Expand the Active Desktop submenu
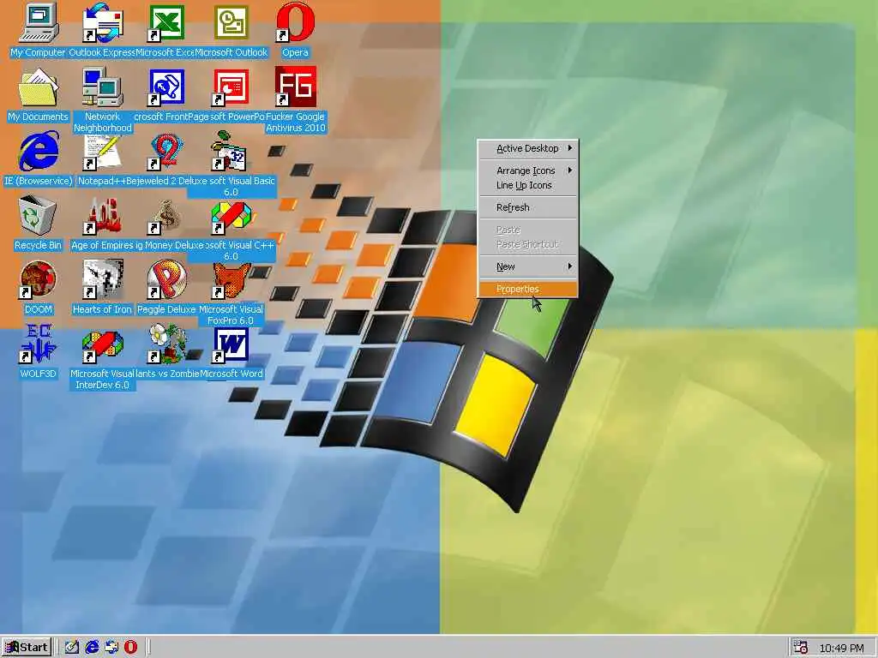 528,148
